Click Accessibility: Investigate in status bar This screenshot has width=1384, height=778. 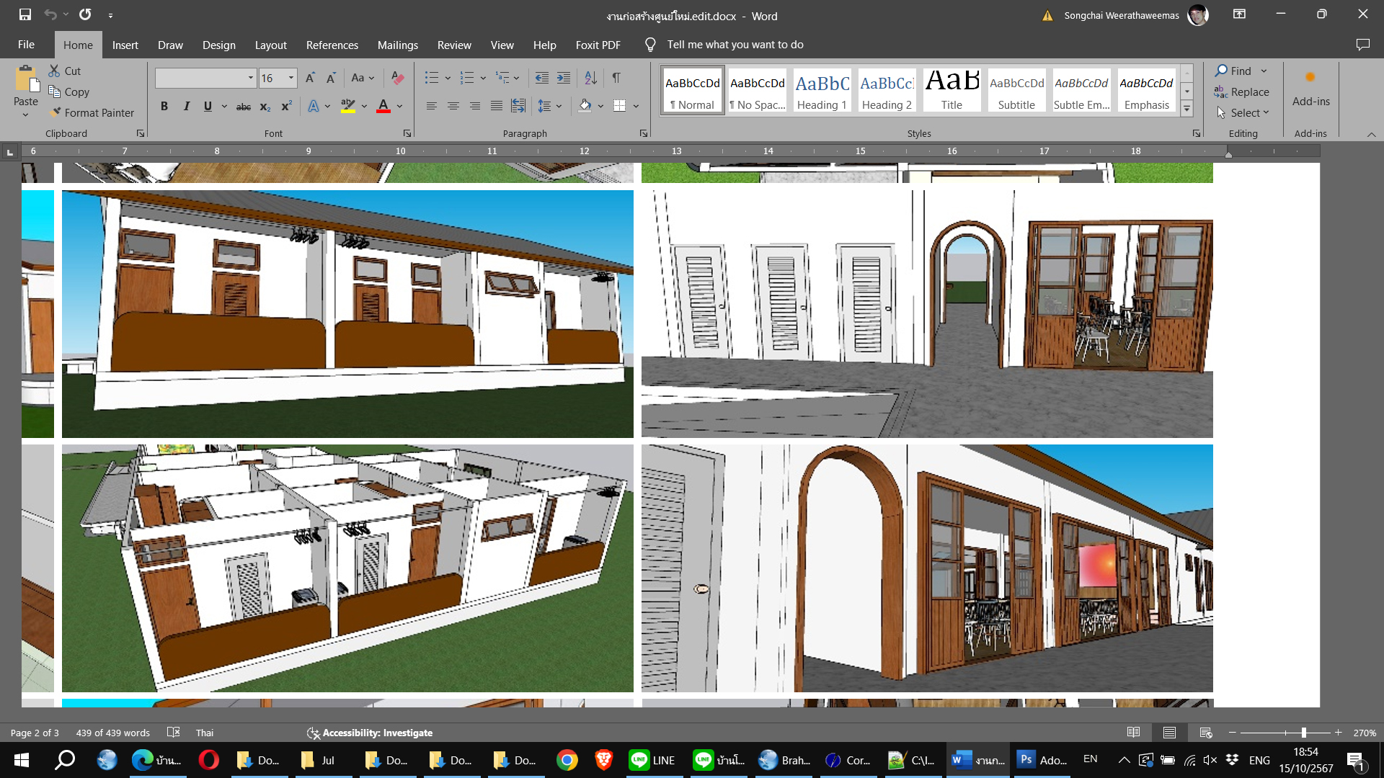click(370, 733)
